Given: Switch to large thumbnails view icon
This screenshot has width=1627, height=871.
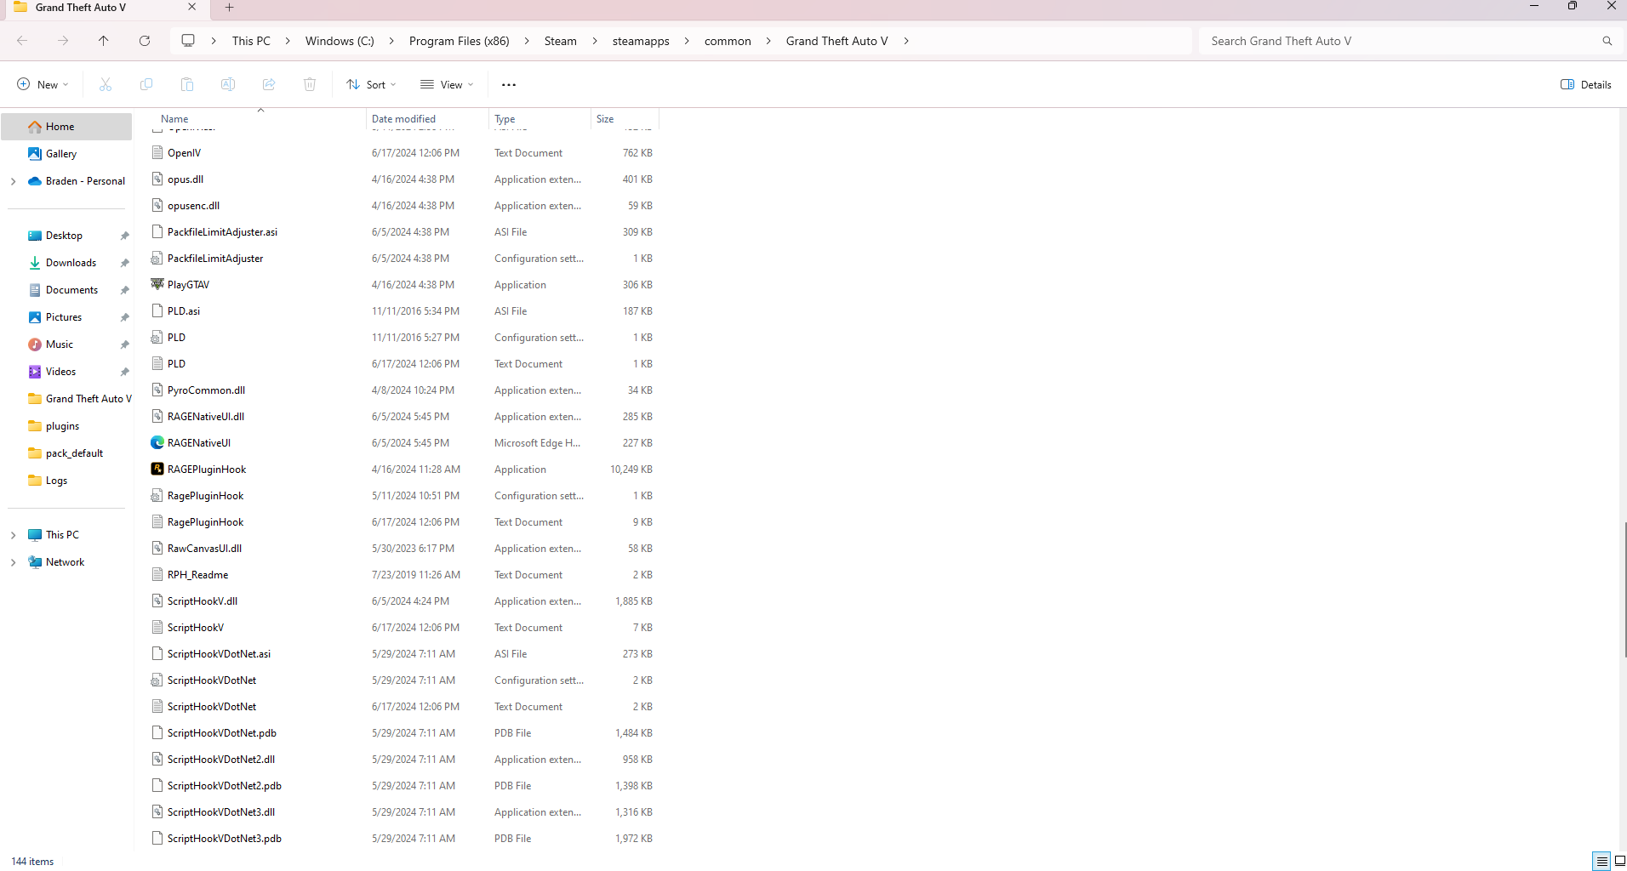Looking at the screenshot, I should coord(1619,861).
